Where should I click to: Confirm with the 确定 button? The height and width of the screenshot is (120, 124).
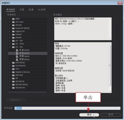point(89,115)
